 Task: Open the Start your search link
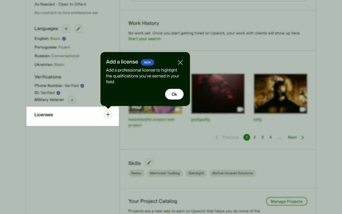coord(145,39)
